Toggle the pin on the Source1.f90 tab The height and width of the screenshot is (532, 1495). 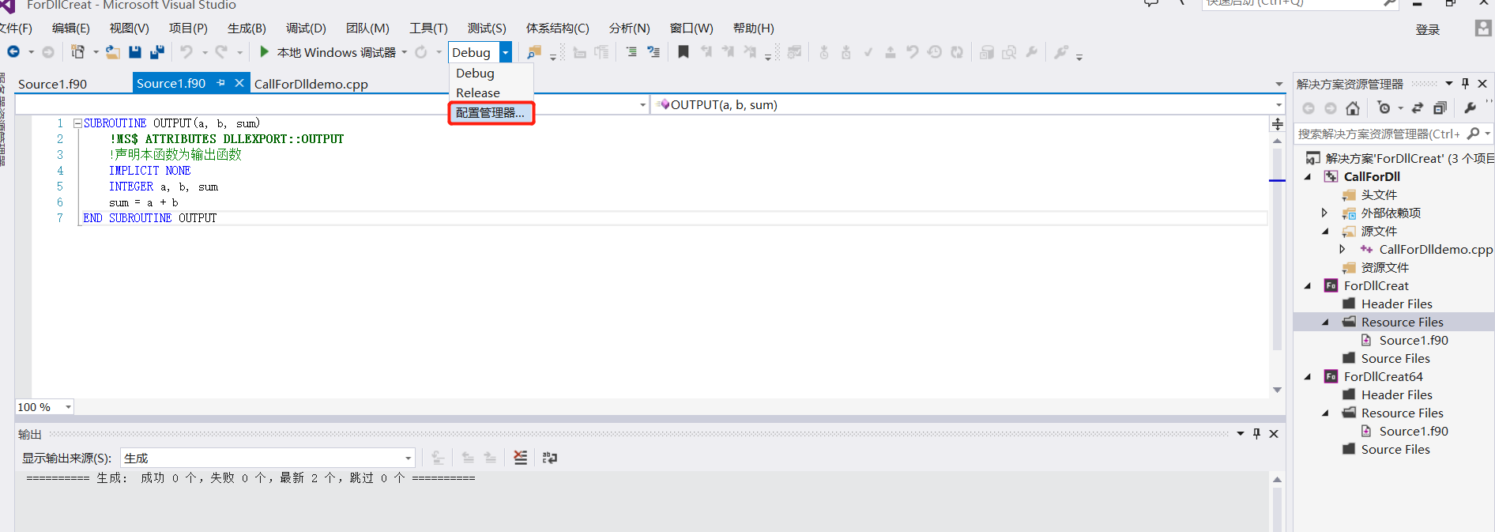[221, 83]
